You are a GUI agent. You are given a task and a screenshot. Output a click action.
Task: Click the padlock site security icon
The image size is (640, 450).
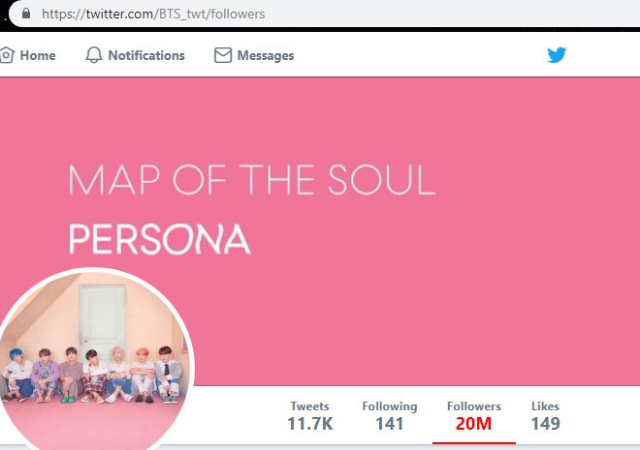[x=26, y=14]
